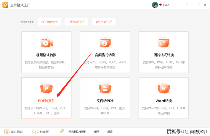Click the W icon for Word转换
Viewport: 210px width, 136px height.
pos(164,88)
